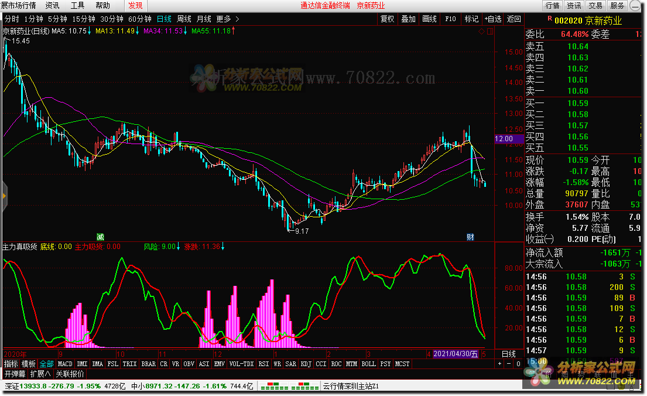Click the MA34 11.53 indicator label

165,31
